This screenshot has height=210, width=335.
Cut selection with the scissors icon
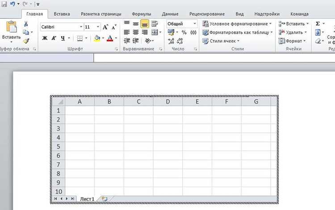click(x=26, y=24)
